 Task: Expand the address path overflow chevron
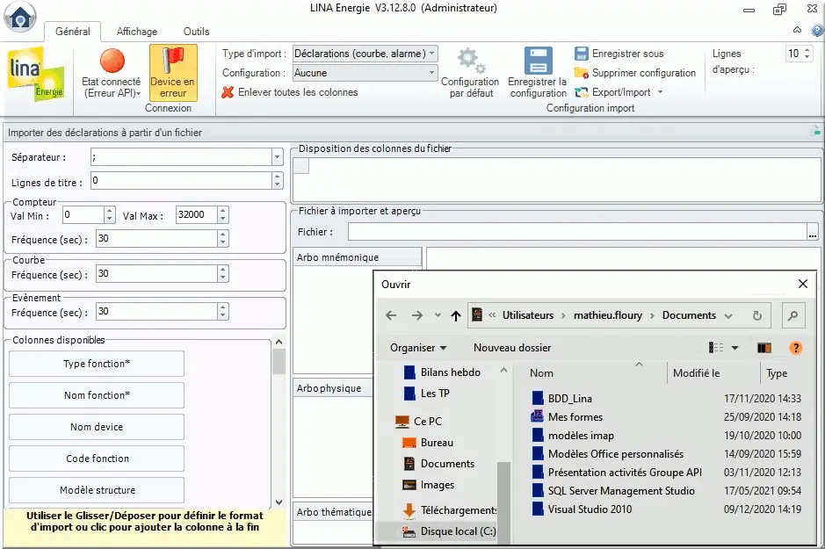492,315
